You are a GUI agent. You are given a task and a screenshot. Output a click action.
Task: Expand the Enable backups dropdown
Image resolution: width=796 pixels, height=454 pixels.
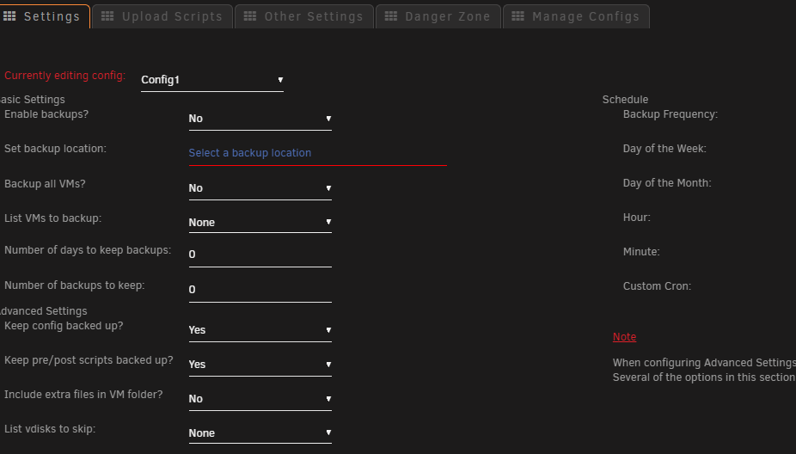point(260,119)
